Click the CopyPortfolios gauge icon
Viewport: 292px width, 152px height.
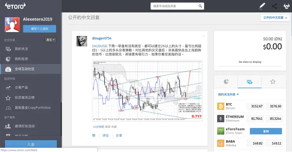[8, 108]
